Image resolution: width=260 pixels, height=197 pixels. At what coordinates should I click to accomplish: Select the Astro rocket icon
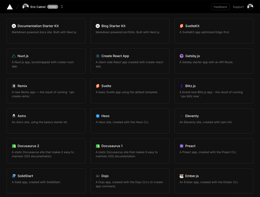pyautogui.click(x=14, y=116)
